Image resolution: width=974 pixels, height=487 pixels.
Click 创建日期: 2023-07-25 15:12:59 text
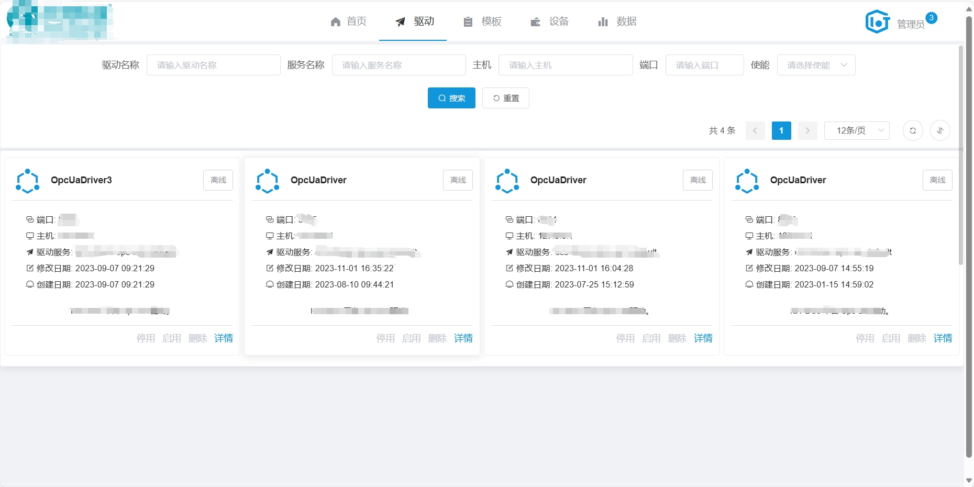(x=575, y=284)
